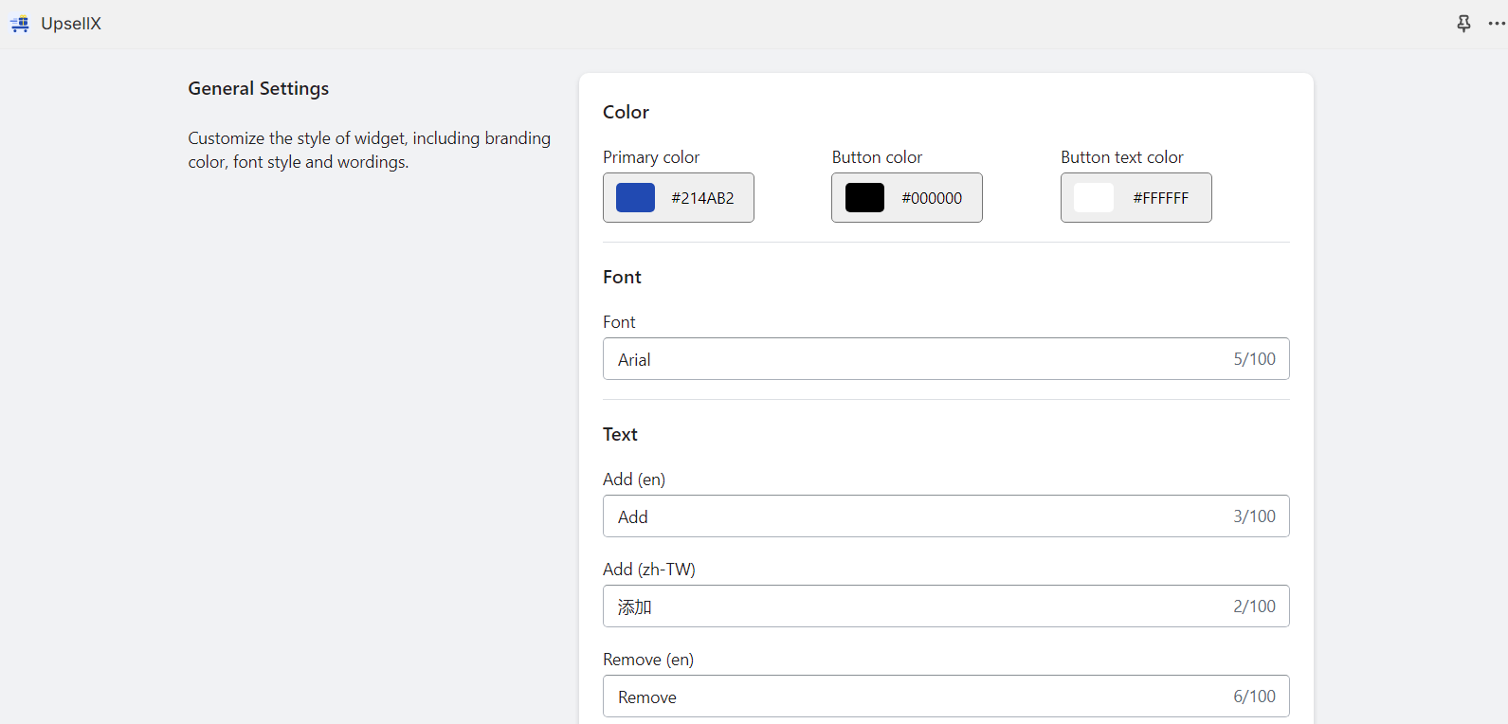Click the General Settings heading

click(x=259, y=88)
